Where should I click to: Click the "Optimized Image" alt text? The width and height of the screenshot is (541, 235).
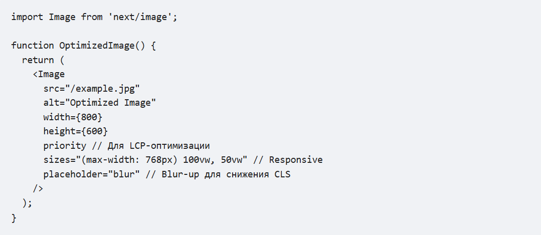tap(111, 103)
